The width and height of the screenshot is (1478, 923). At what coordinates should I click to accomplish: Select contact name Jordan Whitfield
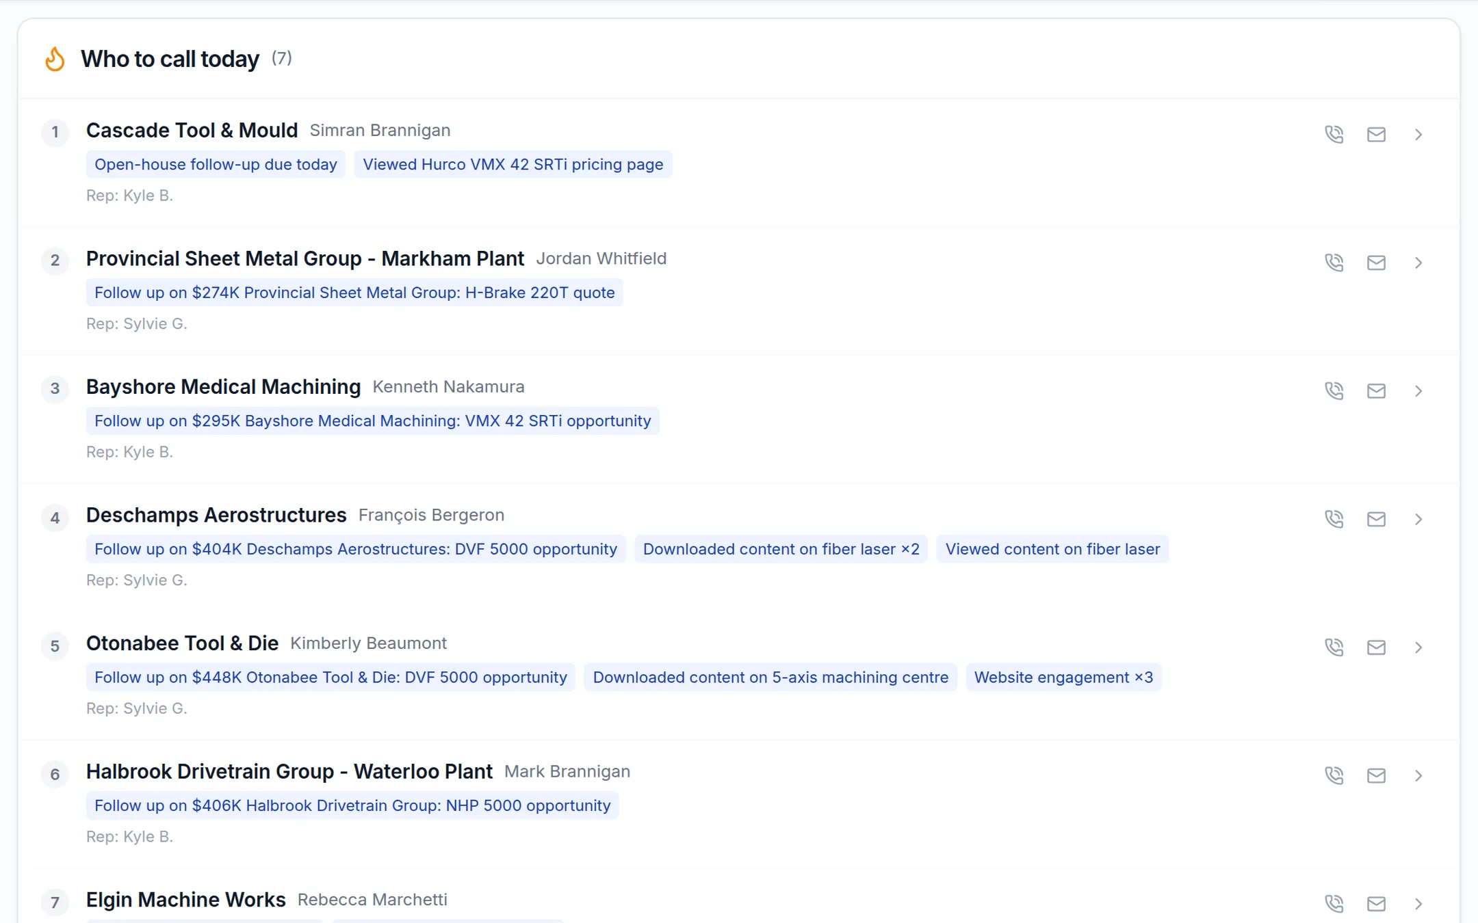601,258
